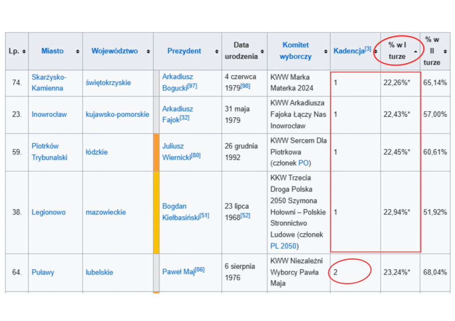Click the first-round value 22,26%*
The image size is (455, 321).
click(x=397, y=83)
